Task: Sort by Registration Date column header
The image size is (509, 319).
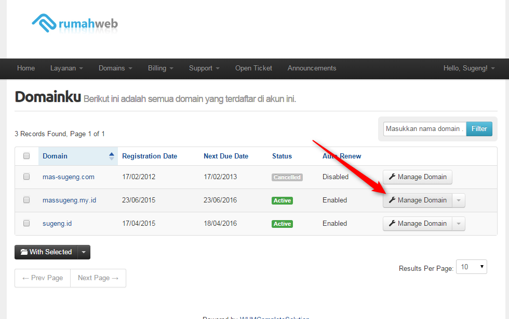Action: click(x=150, y=156)
